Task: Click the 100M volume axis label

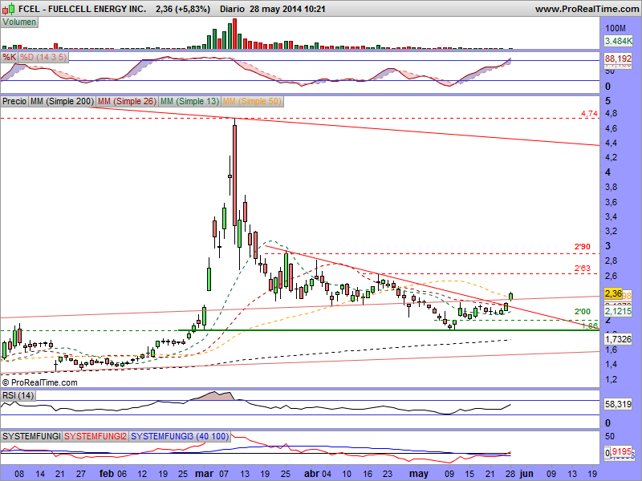Action: pos(616,28)
